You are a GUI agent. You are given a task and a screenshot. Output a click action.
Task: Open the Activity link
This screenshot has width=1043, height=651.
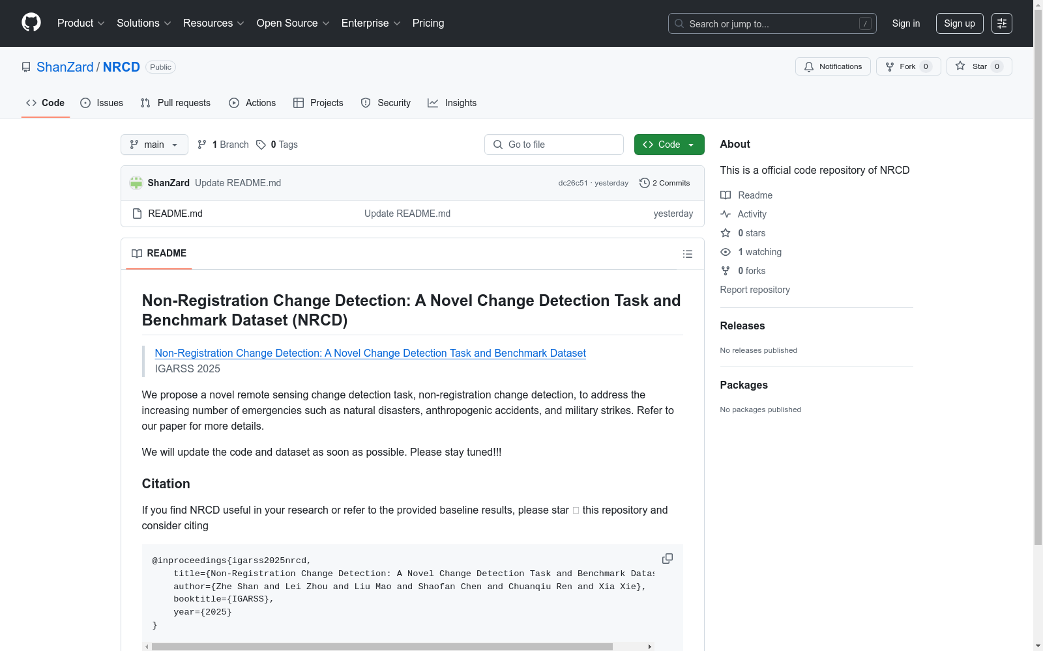[x=744, y=214]
